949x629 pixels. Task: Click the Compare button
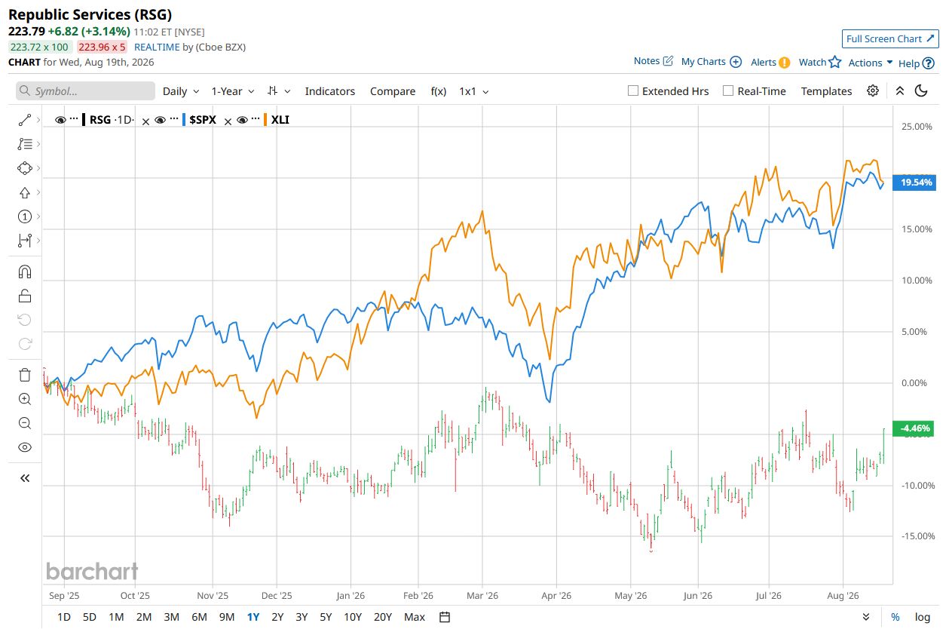coord(393,91)
